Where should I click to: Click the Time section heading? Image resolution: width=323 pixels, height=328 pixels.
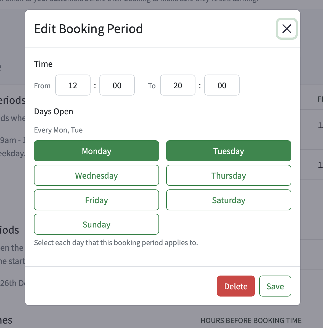43,64
